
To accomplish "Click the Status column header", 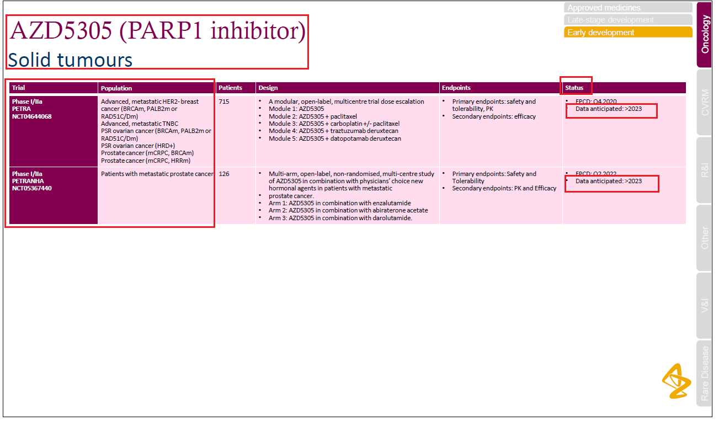I will coord(574,88).
